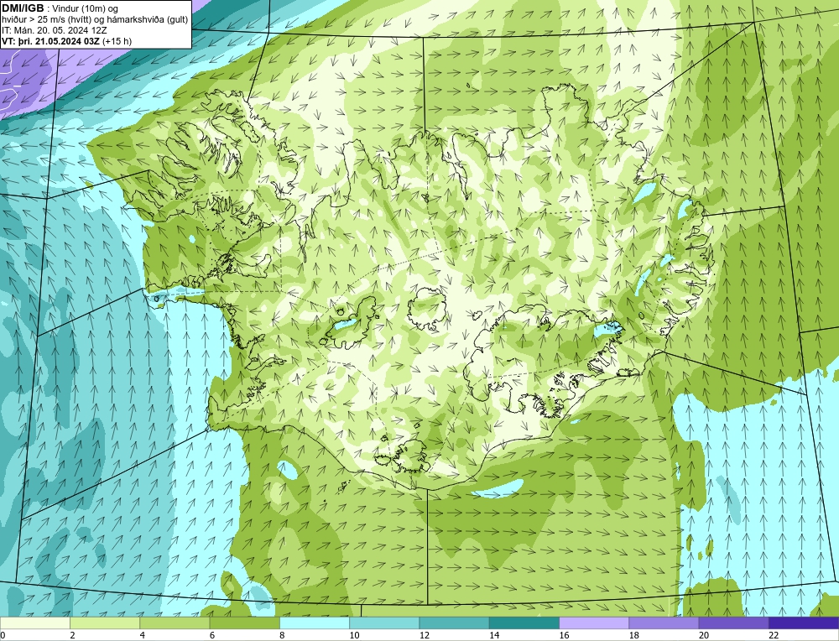
Task: Click the 4–6 m/s green legend swatch
Action: 175,623
